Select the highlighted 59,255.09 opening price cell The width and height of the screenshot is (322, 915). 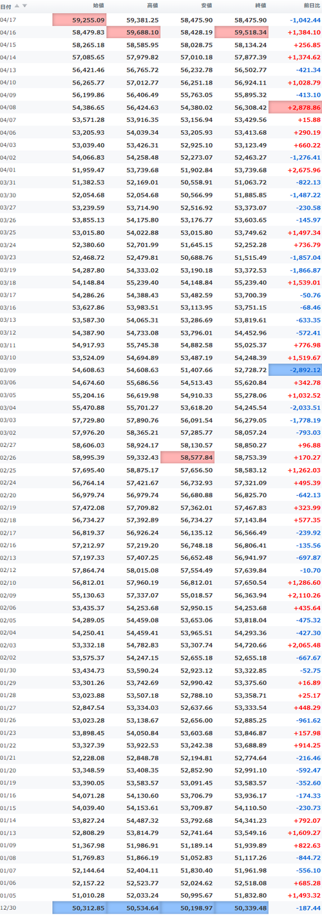tap(79, 20)
